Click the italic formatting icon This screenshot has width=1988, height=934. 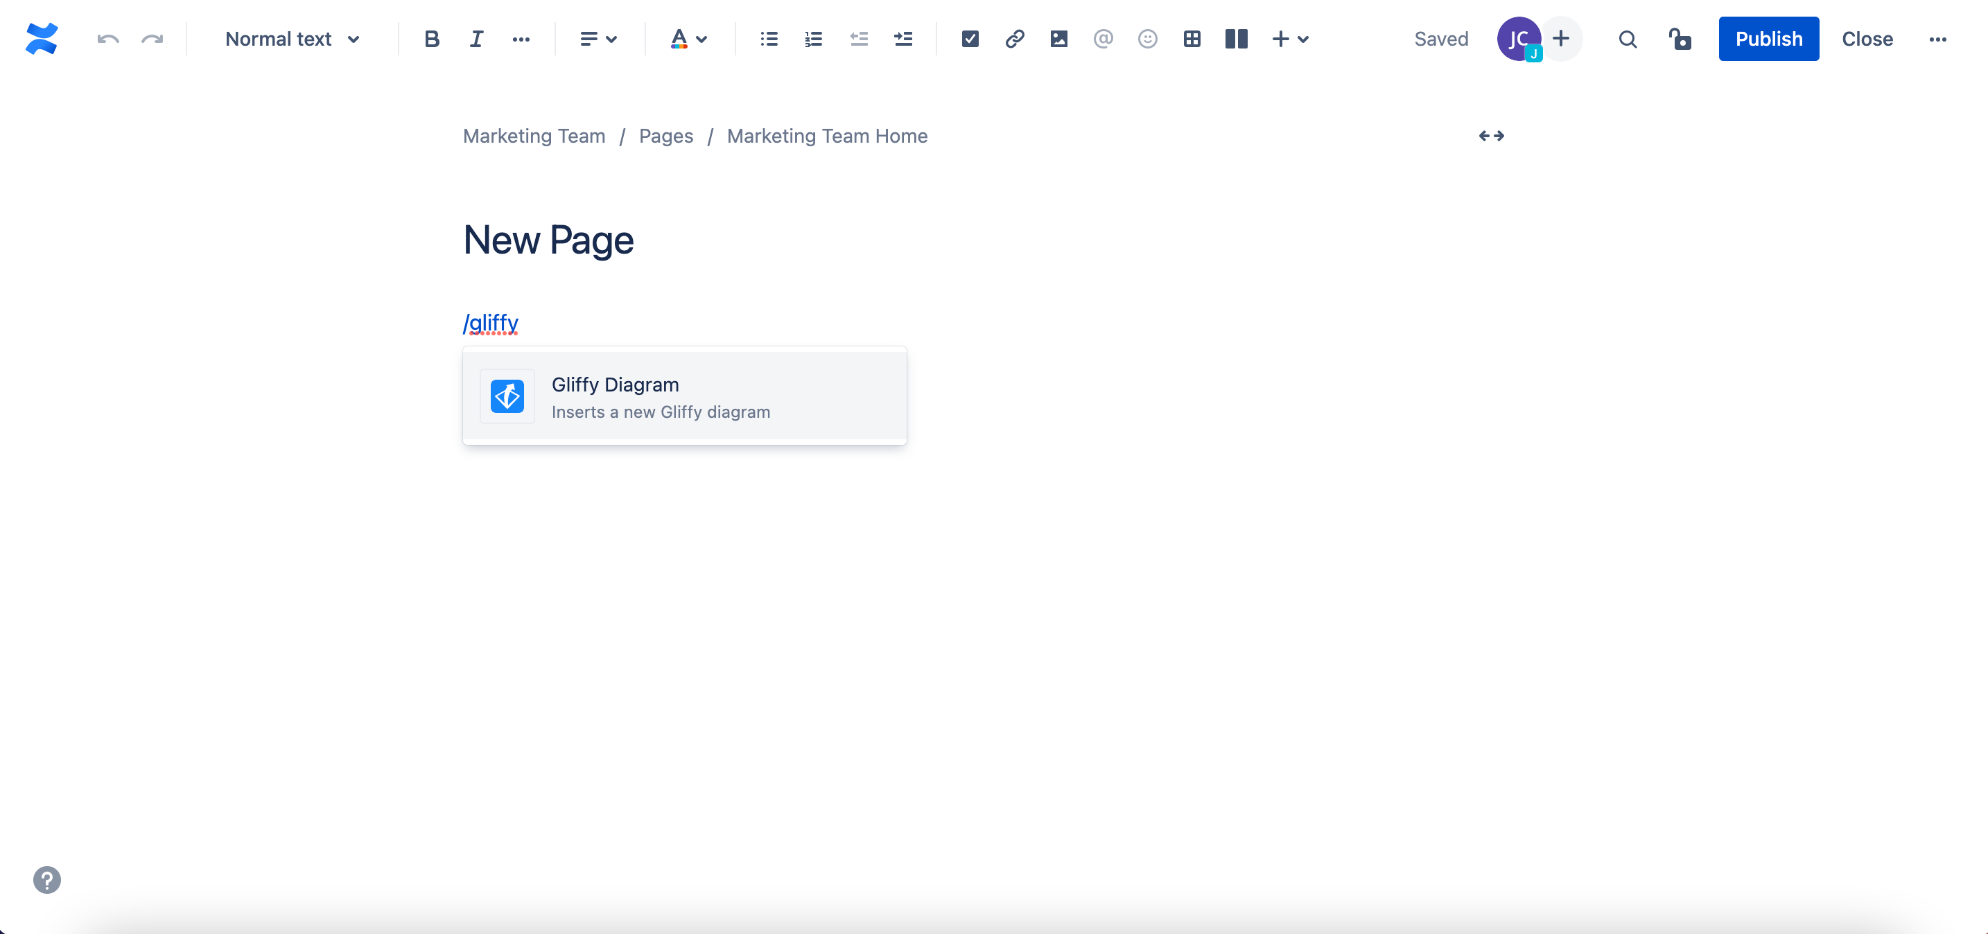[x=476, y=38]
